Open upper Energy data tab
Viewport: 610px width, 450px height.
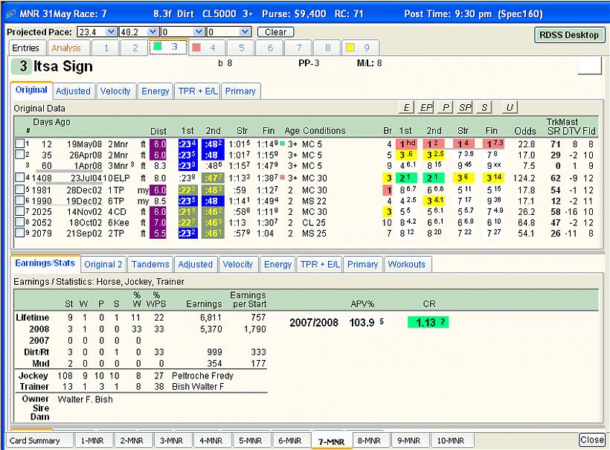[155, 91]
